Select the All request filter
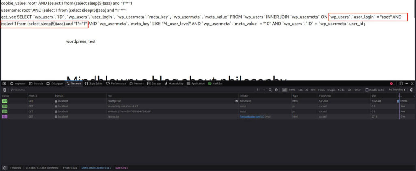Viewport: 416px width, 171px height. point(284,90)
